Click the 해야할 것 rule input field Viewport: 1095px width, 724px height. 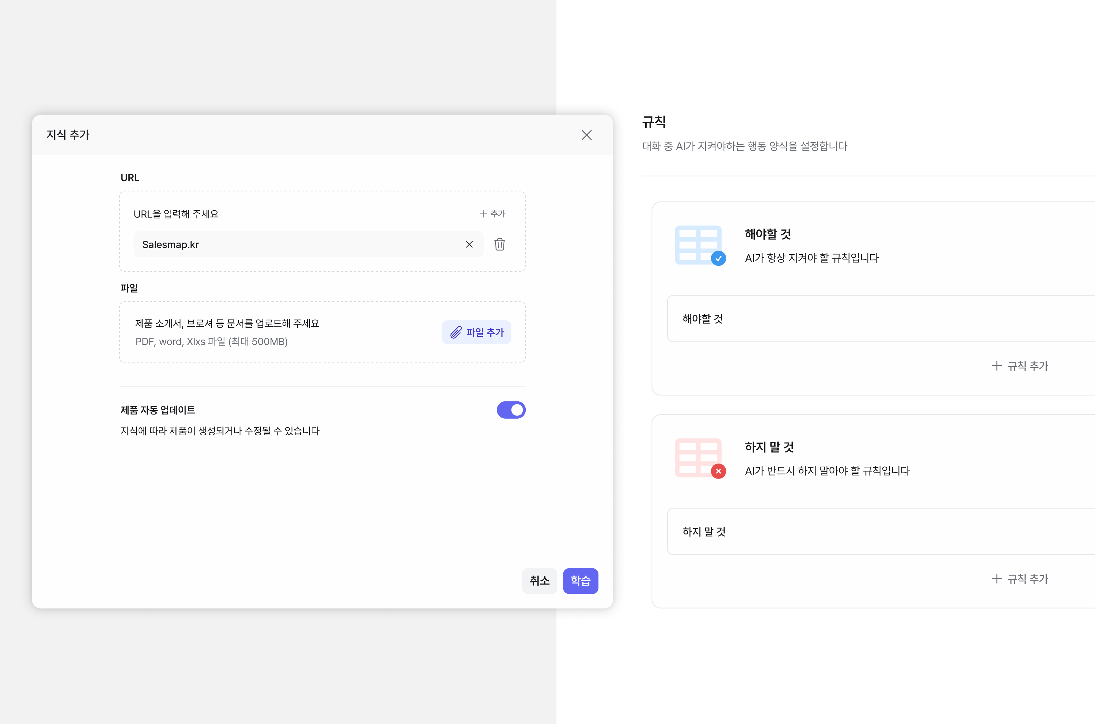(881, 319)
